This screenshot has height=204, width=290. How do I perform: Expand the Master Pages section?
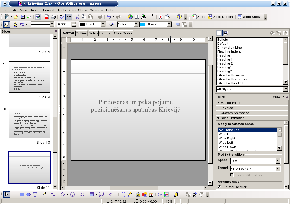(252, 103)
